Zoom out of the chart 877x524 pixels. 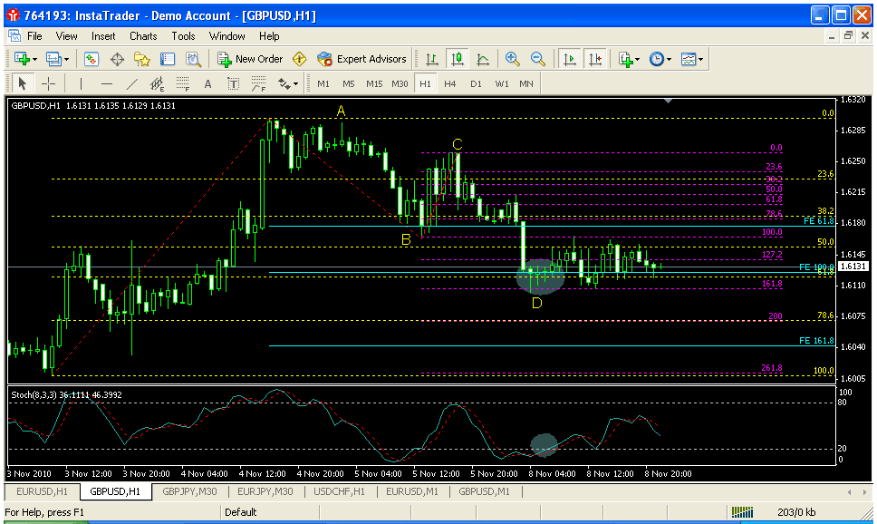coord(538,59)
